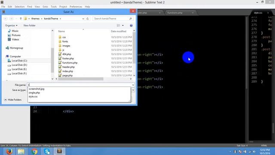The width and height of the screenshot is (275, 155).
Task: Open Videos in the navigation pane
Action: click(x=15, y=40)
